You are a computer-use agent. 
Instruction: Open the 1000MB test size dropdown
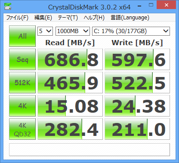click(x=73, y=31)
